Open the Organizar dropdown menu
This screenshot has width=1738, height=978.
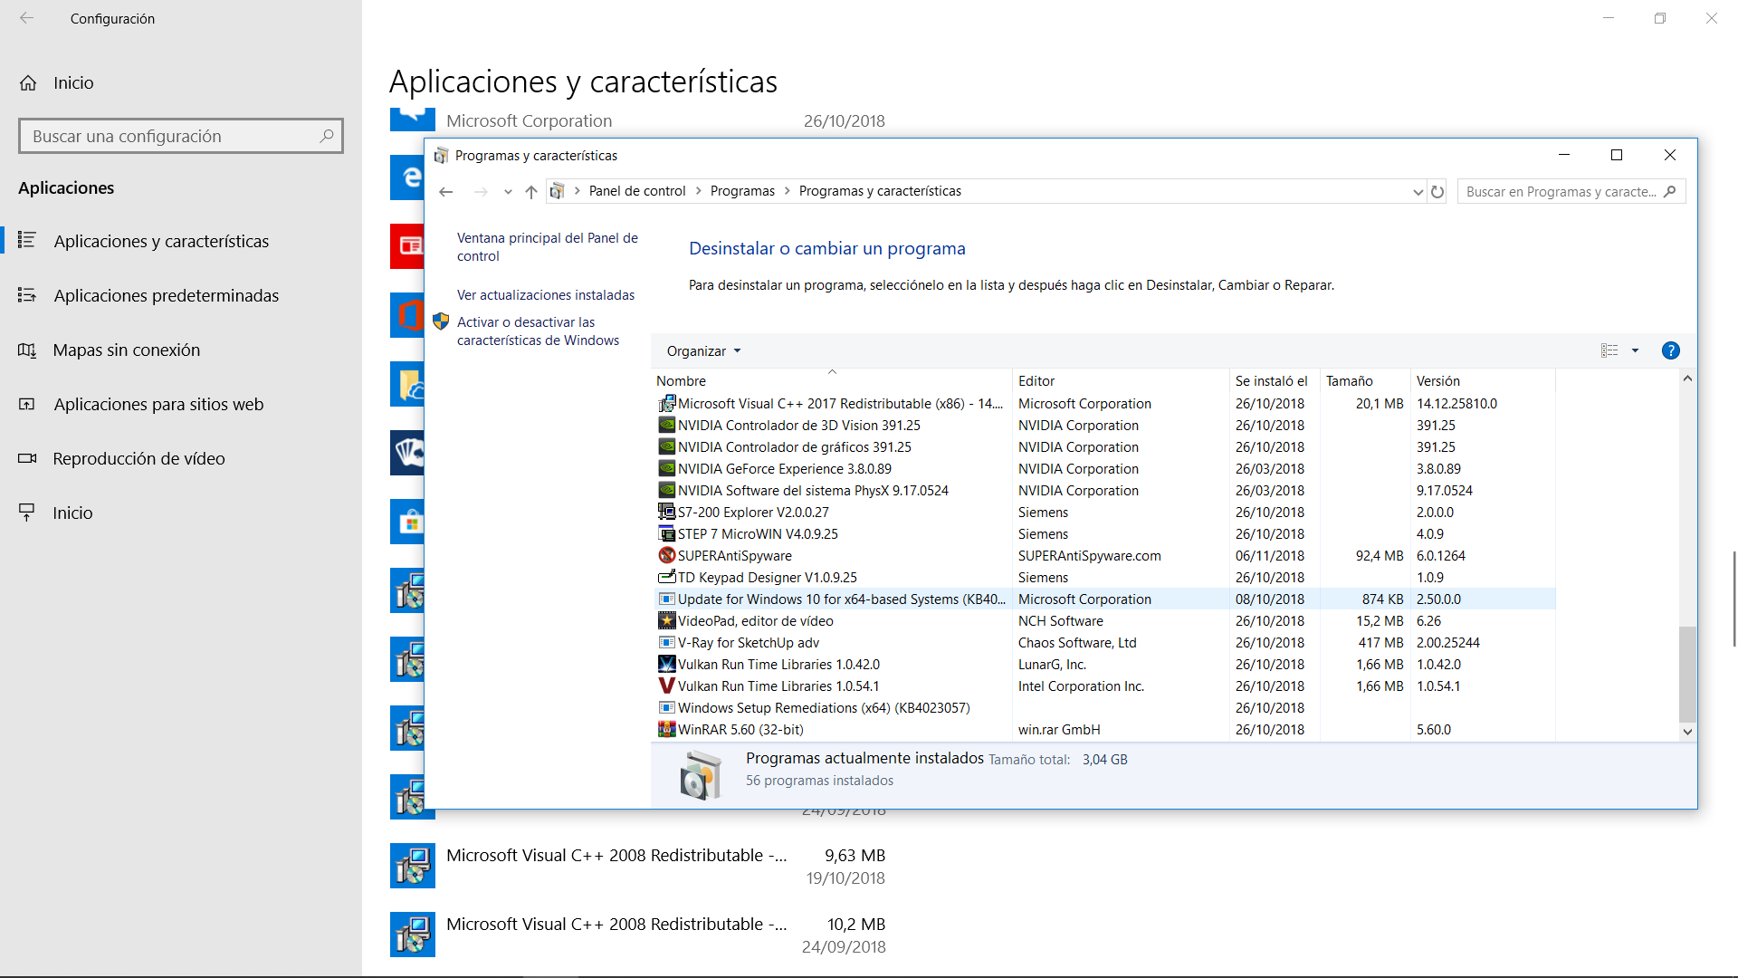click(x=703, y=351)
